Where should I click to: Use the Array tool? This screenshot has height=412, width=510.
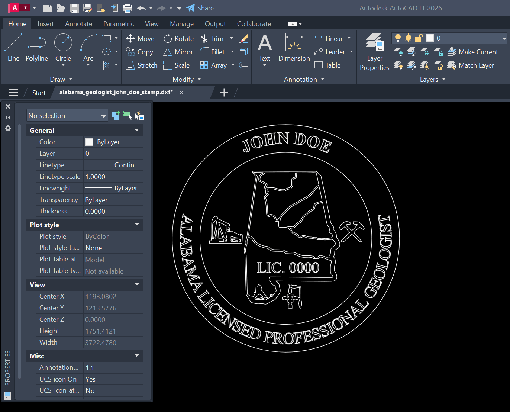pyautogui.click(x=213, y=65)
